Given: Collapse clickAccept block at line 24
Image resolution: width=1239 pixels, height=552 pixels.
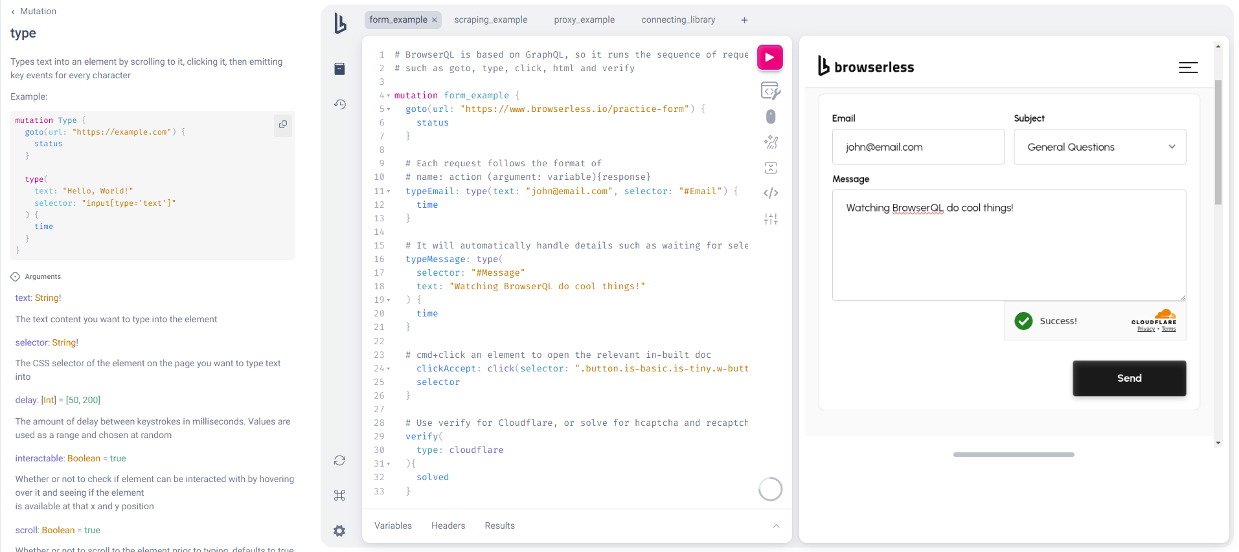Looking at the screenshot, I should tap(389, 369).
